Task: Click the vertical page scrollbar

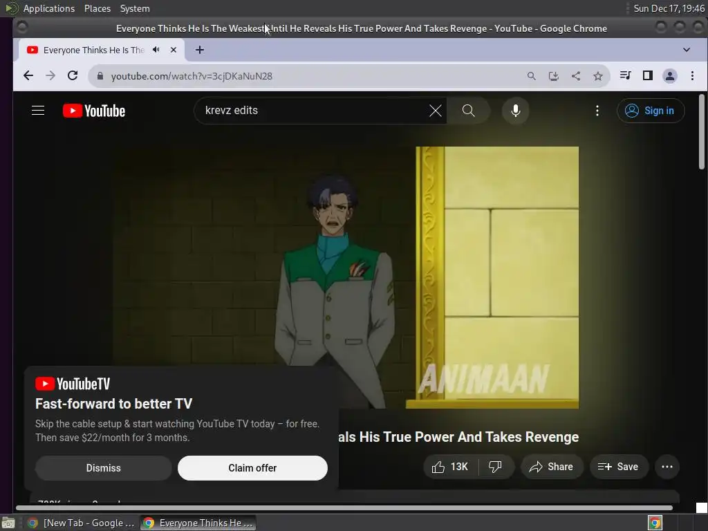Action: coord(701,132)
